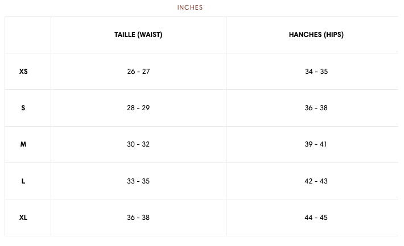Click the S hips value 36 - 38
404x246 pixels.
(x=316, y=108)
